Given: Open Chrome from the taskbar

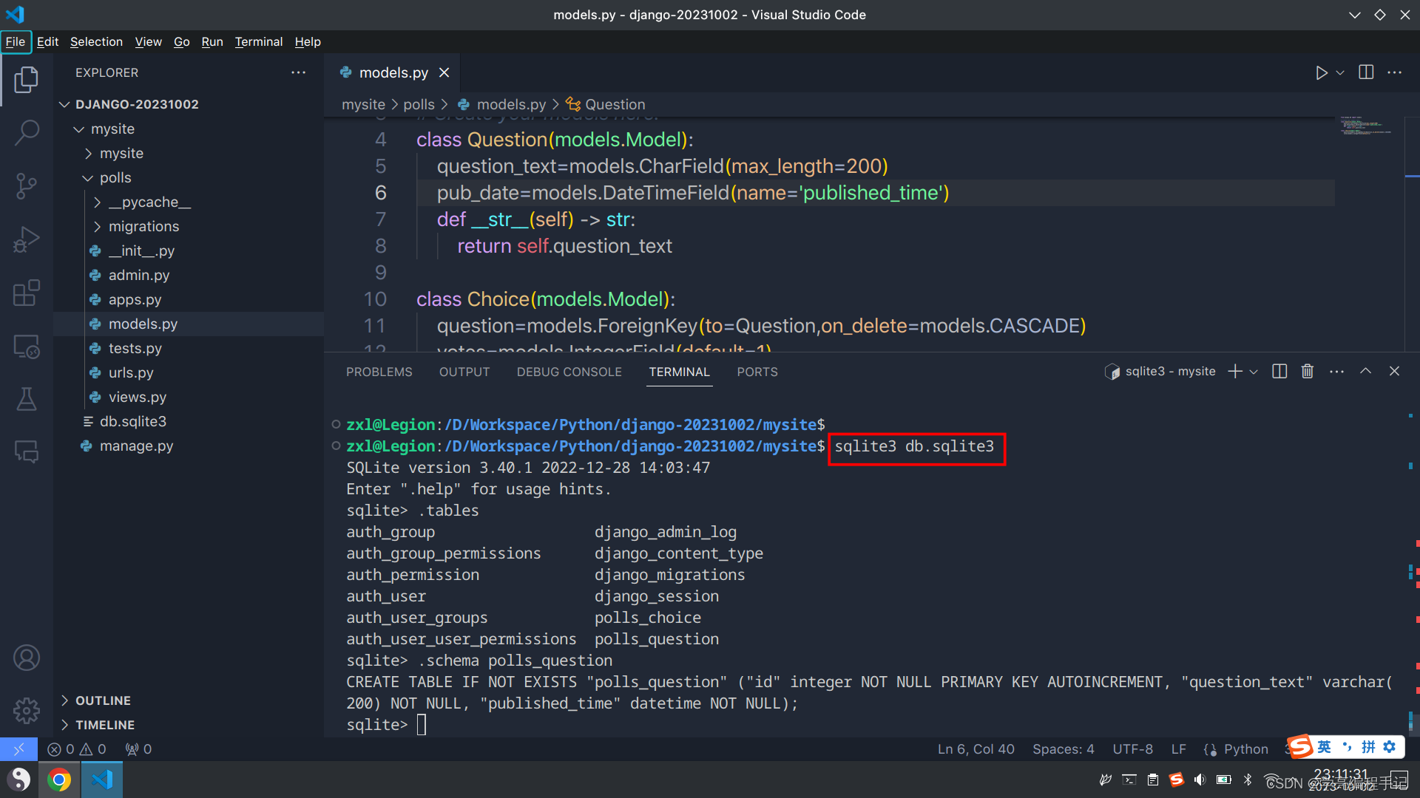Looking at the screenshot, I should pos(59,780).
